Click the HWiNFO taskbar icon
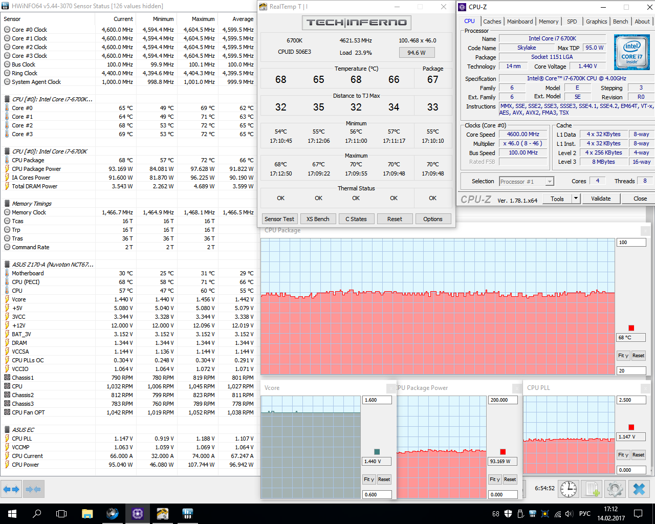The image size is (655, 524). click(x=187, y=514)
